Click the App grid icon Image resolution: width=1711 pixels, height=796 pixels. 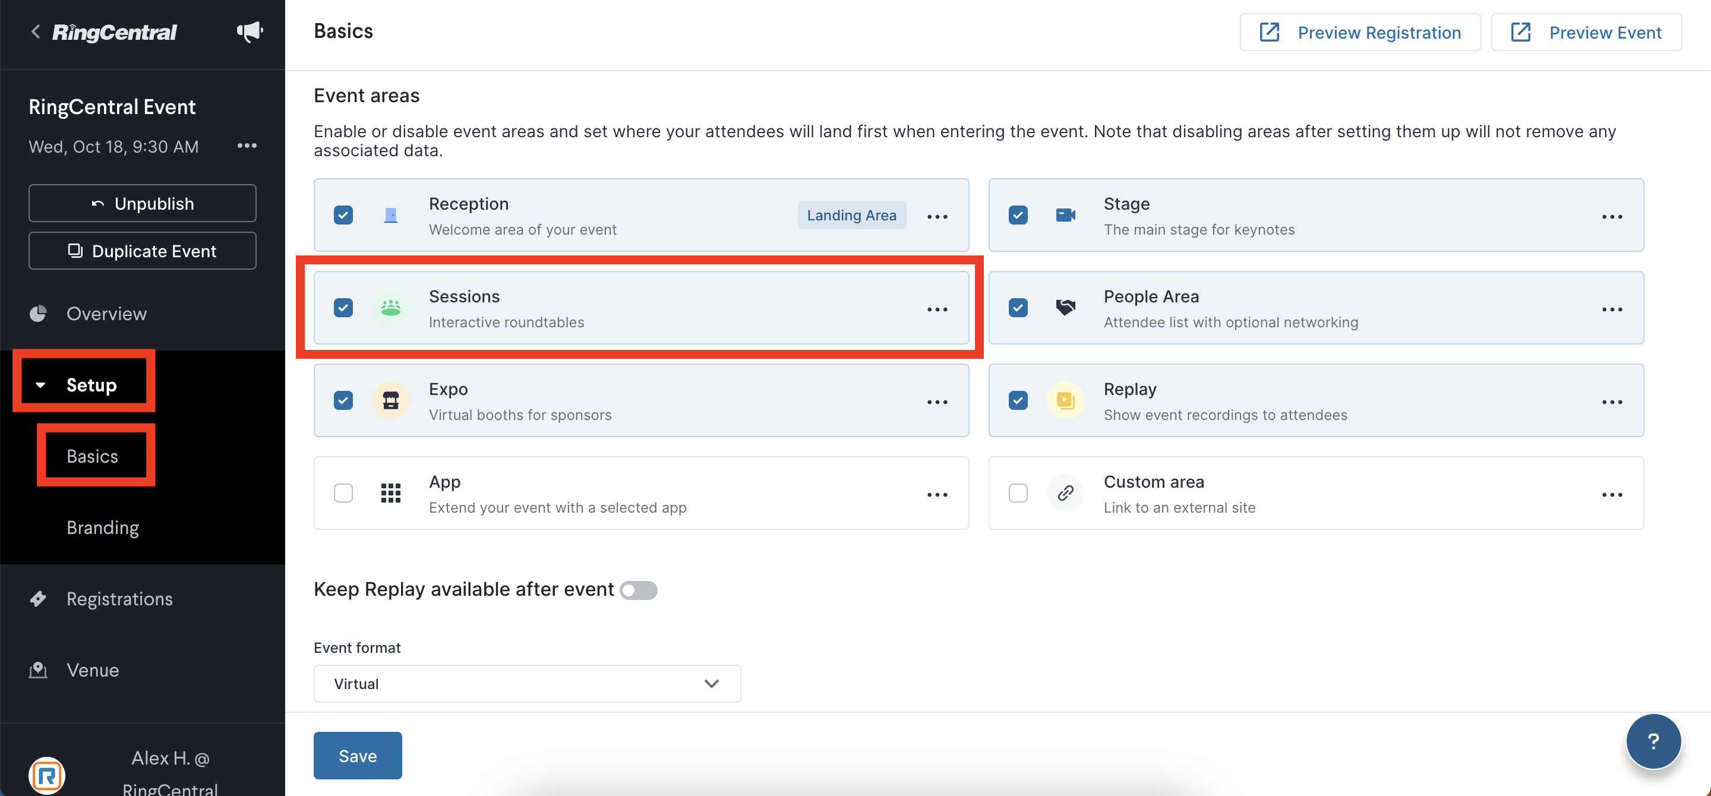tap(390, 493)
